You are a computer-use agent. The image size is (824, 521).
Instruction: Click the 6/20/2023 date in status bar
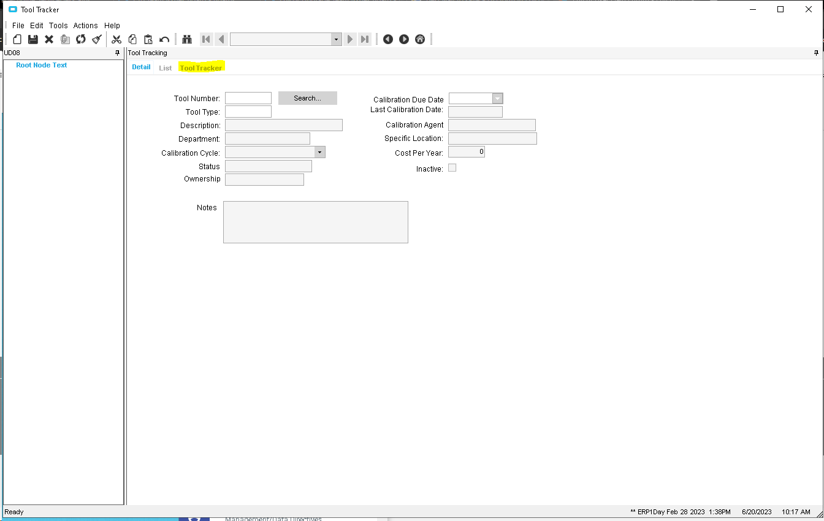[x=757, y=512]
